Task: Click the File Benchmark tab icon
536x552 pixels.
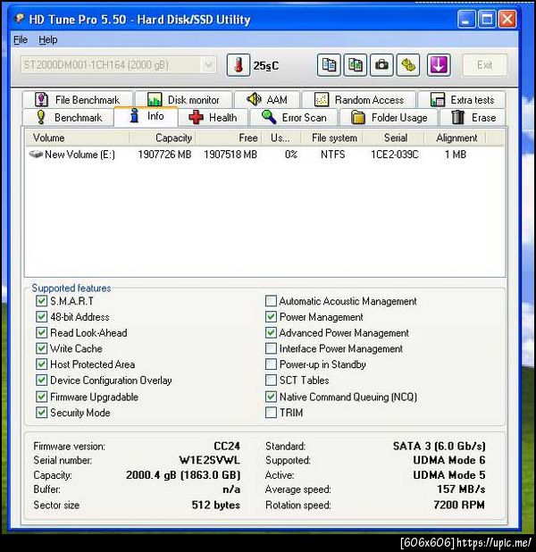Action: [x=42, y=100]
